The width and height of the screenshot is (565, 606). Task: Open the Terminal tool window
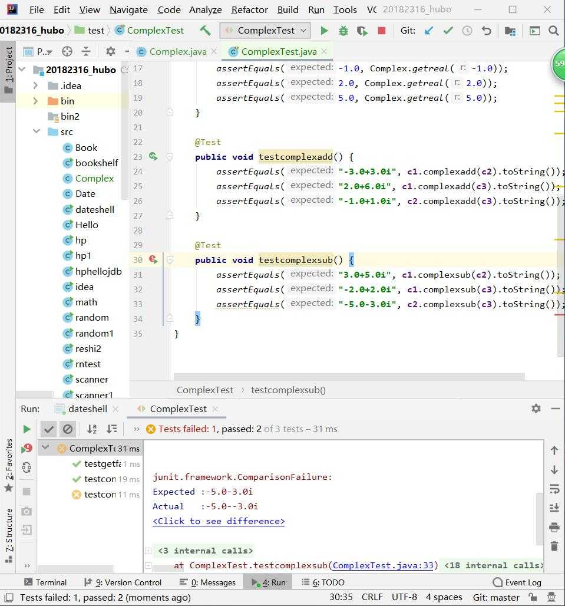coord(45,582)
